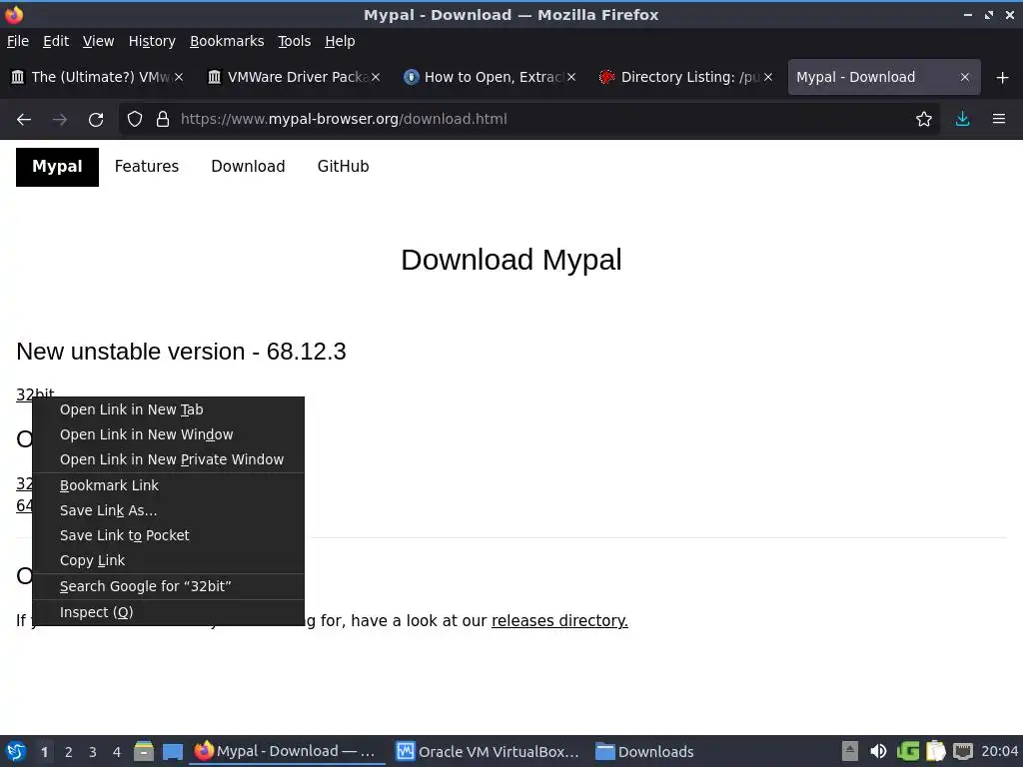Open the GitHub nav link
The width and height of the screenshot is (1023, 767).
[344, 167]
